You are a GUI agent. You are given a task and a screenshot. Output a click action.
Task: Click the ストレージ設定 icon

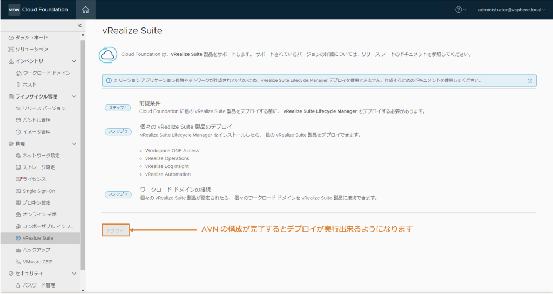pos(18,167)
